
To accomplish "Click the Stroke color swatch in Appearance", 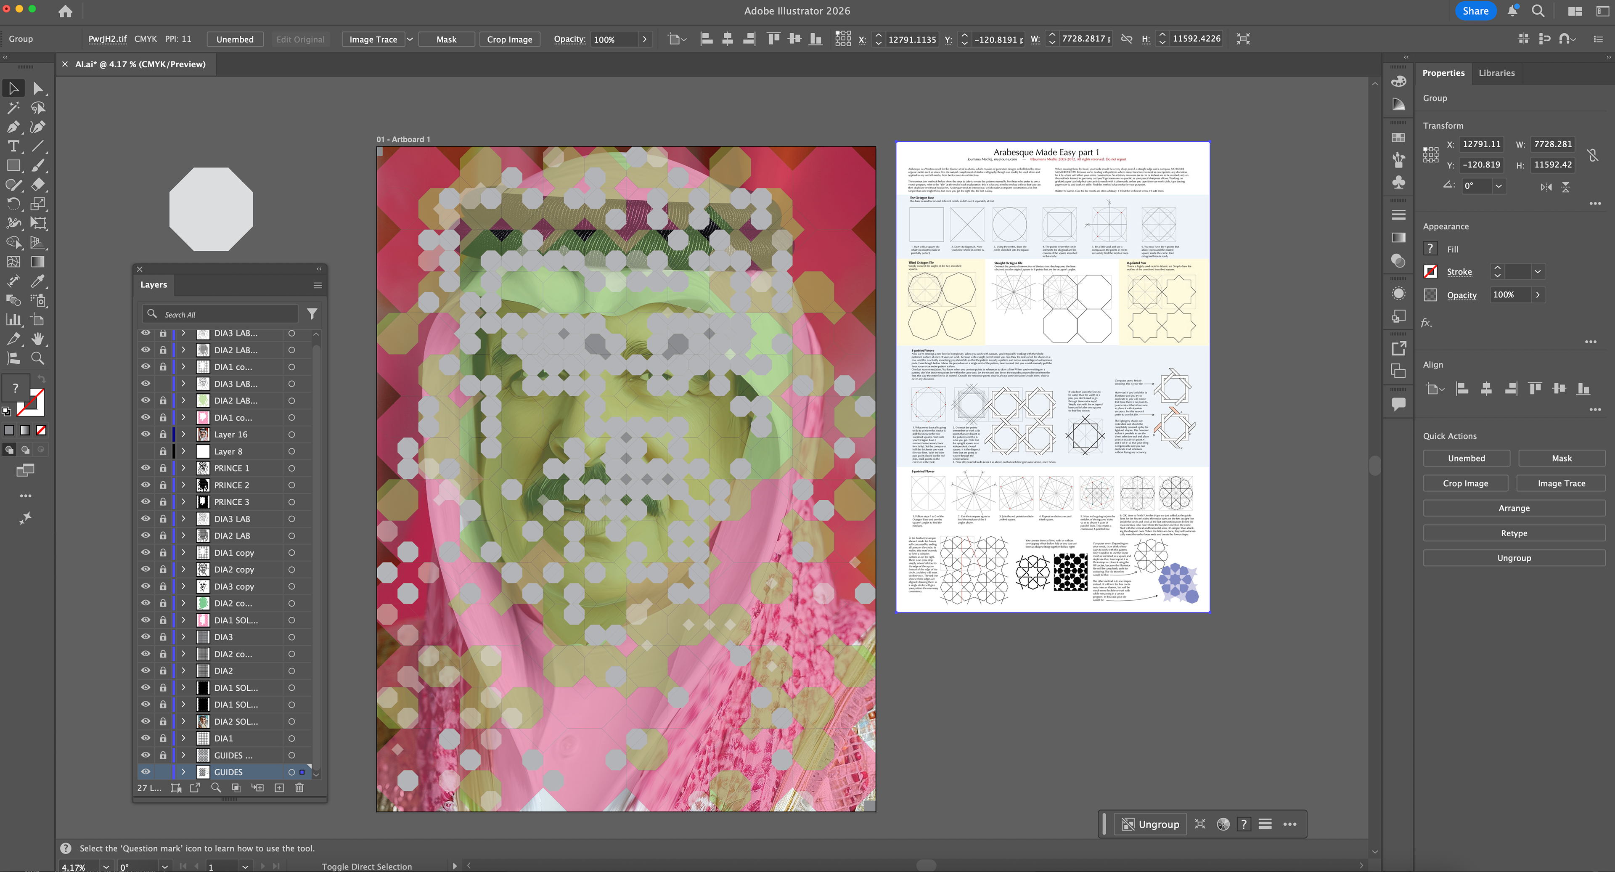I will coord(1431,271).
